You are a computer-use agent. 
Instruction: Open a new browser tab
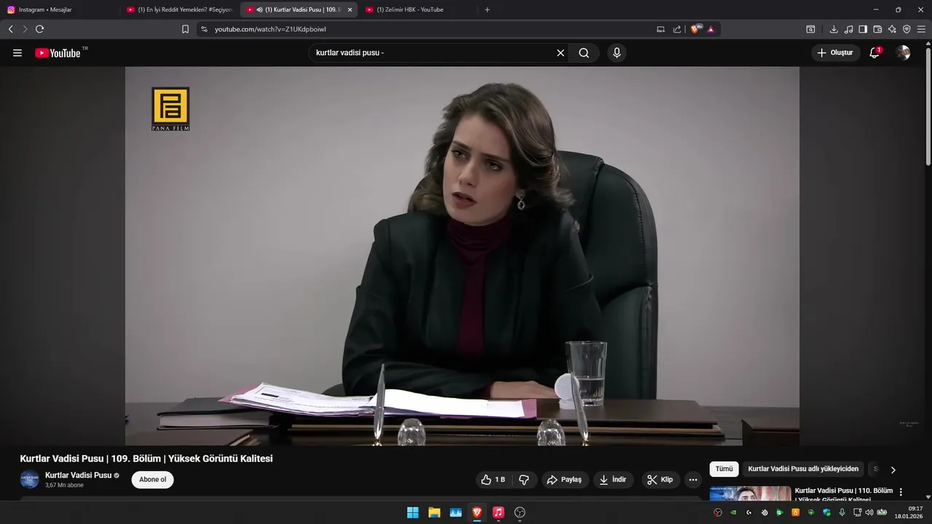tap(487, 9)
